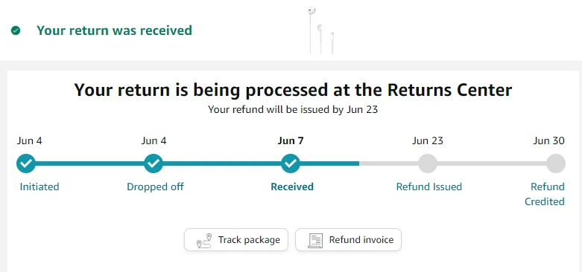Select the Initiated label
Viewport: 582px width, 272px height.
pos(39,187)
